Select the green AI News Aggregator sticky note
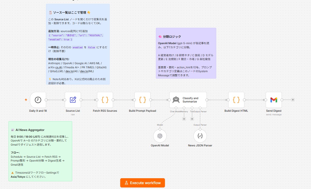Screen dimensions: 311x189 click(40, 151)
